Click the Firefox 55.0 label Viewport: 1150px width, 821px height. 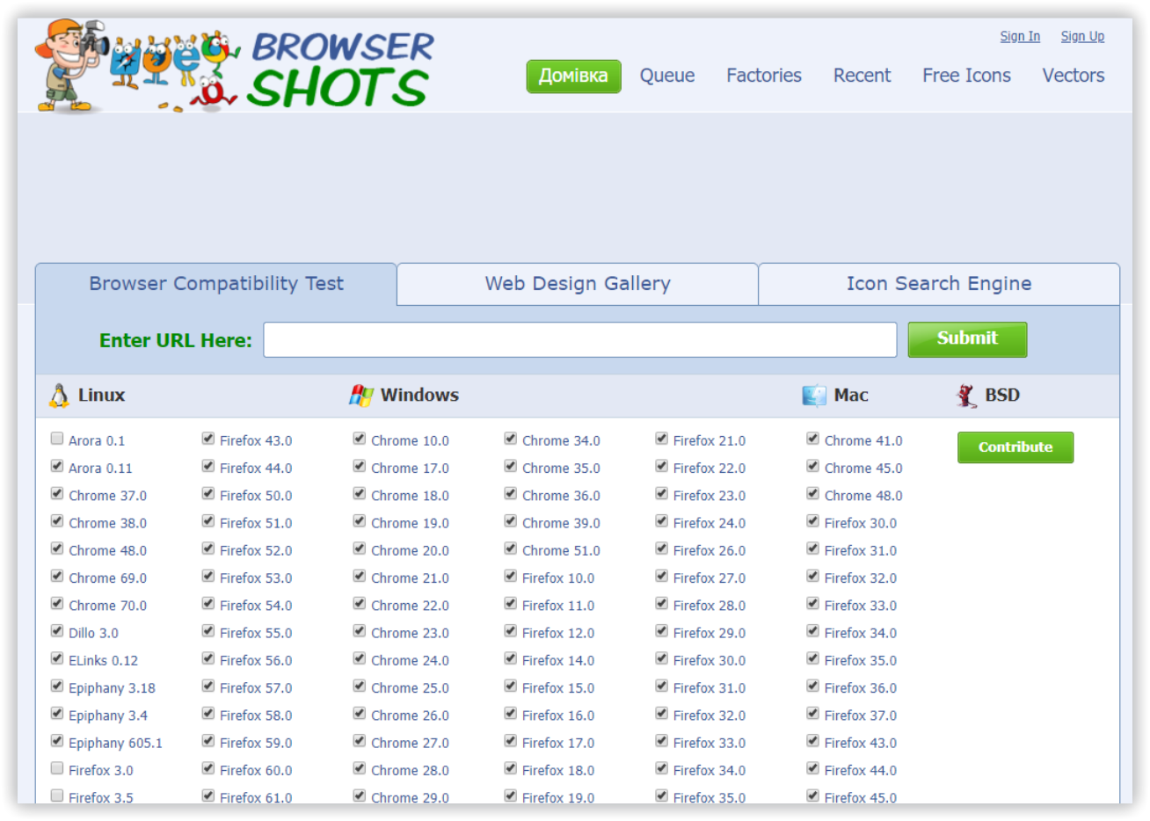coord(256,634)
